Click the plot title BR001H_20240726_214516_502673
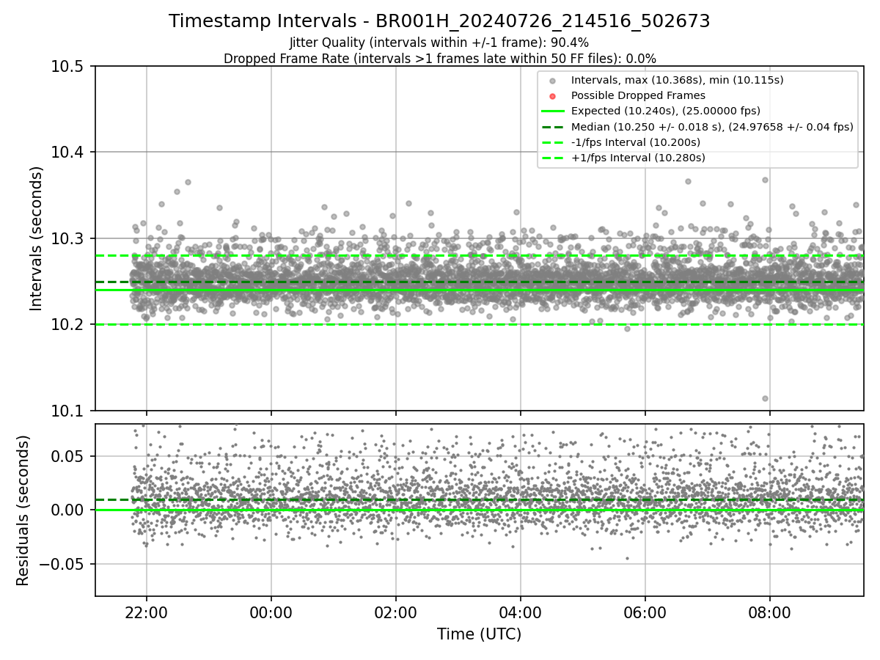The image size is (880, 660). 439,21
